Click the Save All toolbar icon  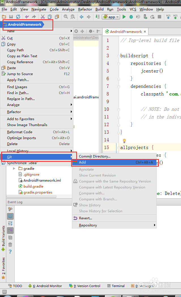point(11,17)
